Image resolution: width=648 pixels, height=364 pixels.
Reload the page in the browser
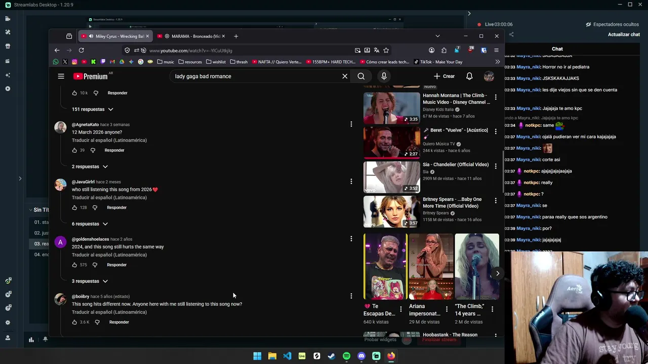pos(81,50)
